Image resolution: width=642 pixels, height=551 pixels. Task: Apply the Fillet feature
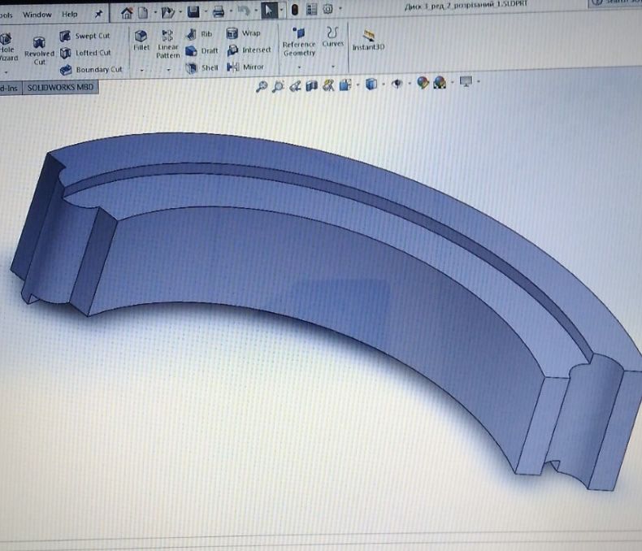pyautogui.click(x=141, y=41)
